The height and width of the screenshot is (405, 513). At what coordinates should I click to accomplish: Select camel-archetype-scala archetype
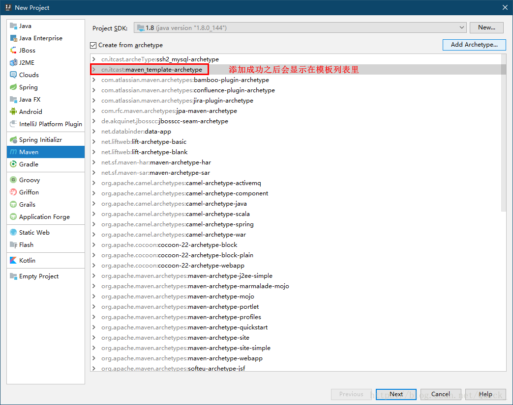click(296, 214)
